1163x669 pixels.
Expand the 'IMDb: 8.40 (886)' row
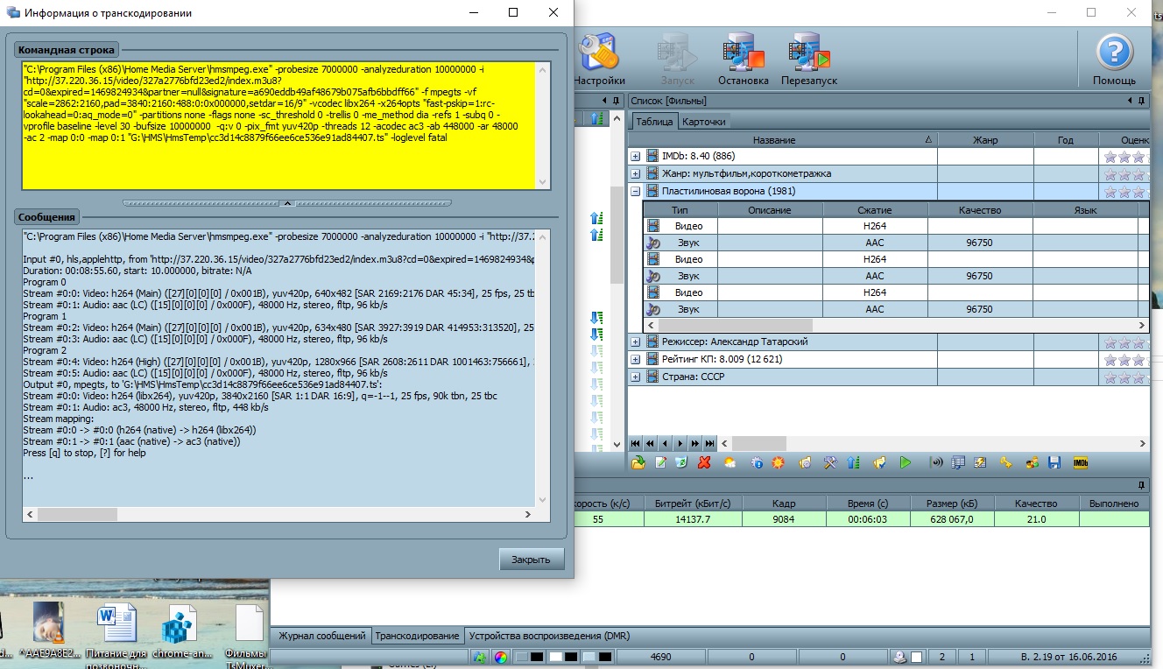click(636, 156)
